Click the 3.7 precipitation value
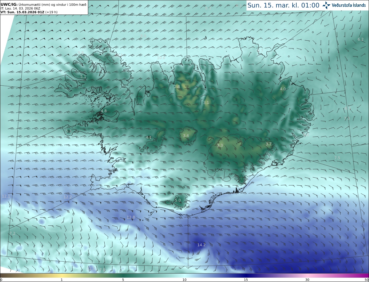The width and height of the screenshot is (369, 282). pyautogui.click(x=269, y=144)
